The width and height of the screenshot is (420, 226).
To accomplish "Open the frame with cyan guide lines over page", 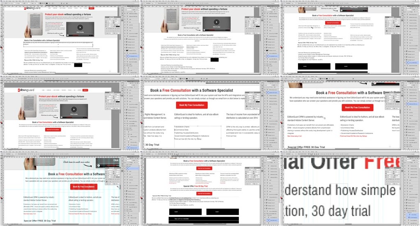I will 70,188.
